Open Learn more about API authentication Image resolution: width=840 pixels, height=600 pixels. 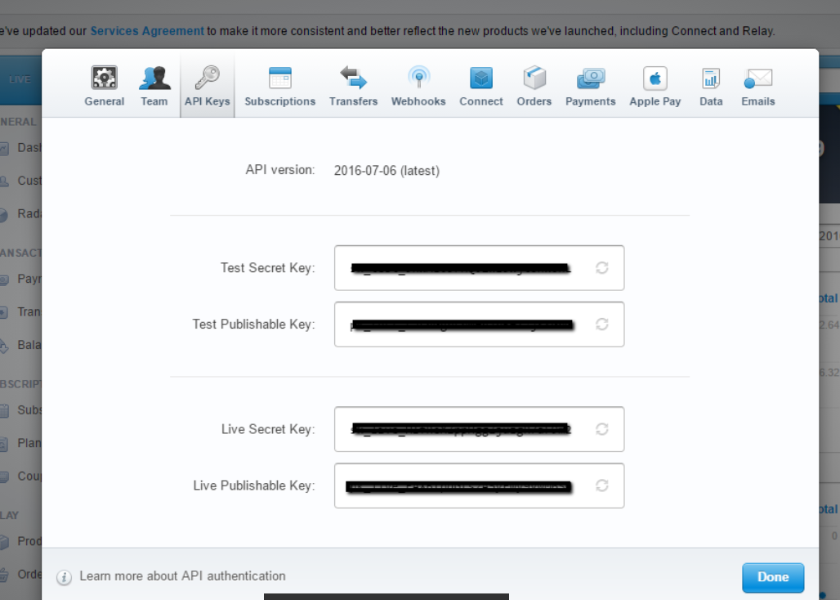(182, 576)
